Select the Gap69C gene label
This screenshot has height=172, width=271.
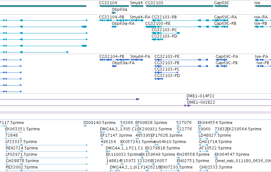tap(221, 3)
